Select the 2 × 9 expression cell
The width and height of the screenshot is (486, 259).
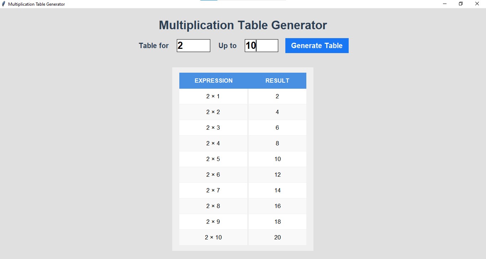point(213,222)
